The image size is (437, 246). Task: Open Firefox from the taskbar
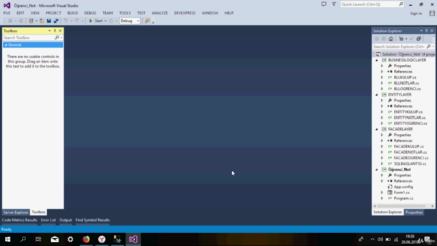click(x=86, y=239)
